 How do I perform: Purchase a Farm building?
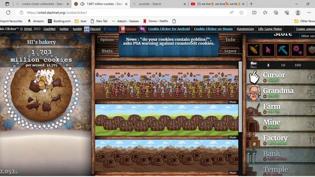(281, 108)
